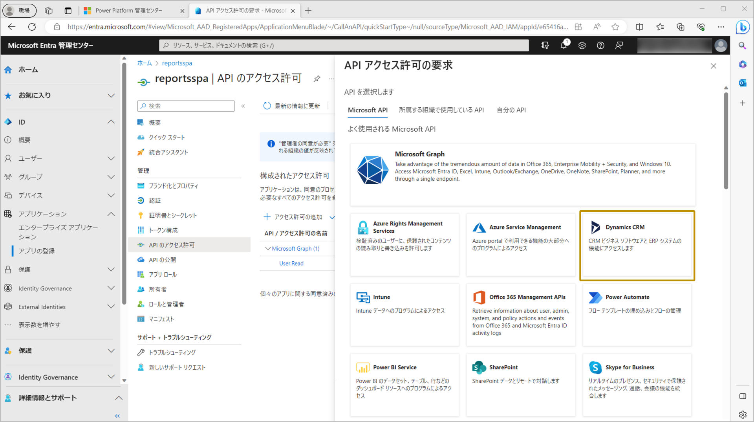Click the browser address bar URL
Viewport: 754px width, 422px height.
[317, 27]
